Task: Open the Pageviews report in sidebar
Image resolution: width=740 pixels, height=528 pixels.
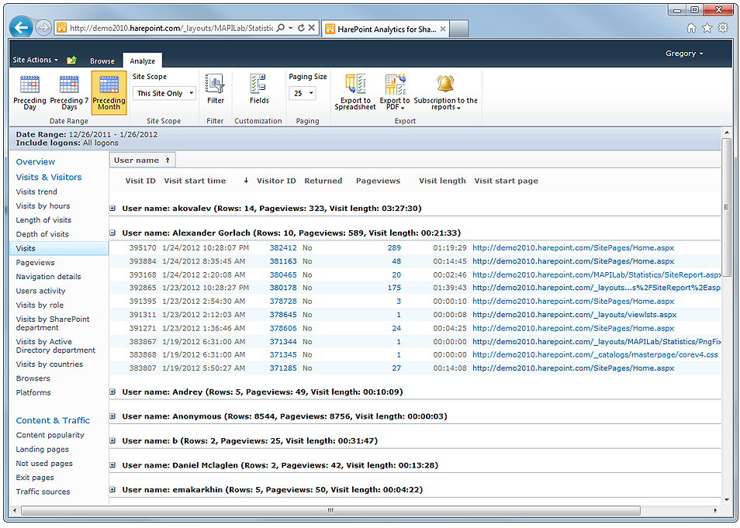Action: 36,263
